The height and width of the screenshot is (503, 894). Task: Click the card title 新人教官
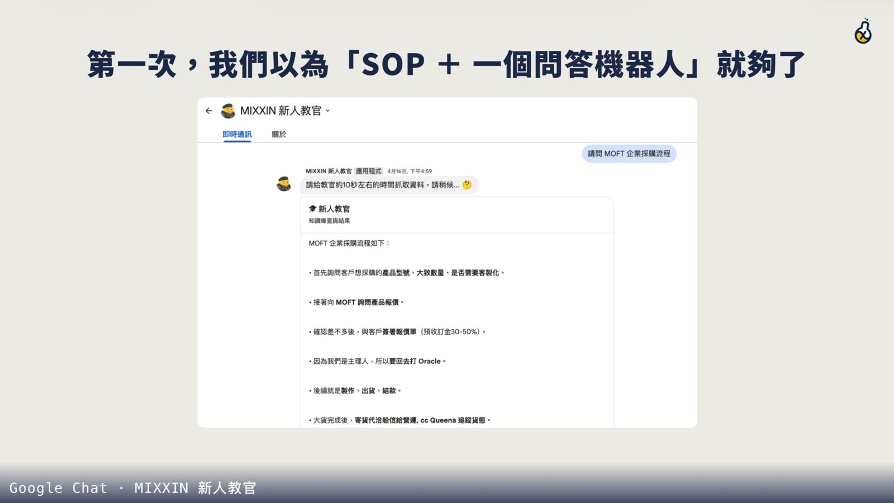(334, 209)
